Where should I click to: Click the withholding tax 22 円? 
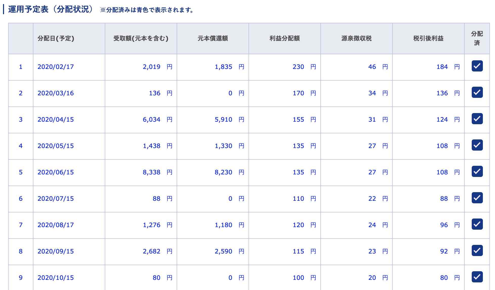point(378,198)
